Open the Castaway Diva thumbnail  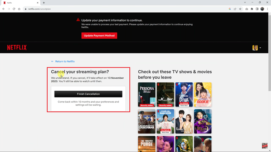coord(184,95)
